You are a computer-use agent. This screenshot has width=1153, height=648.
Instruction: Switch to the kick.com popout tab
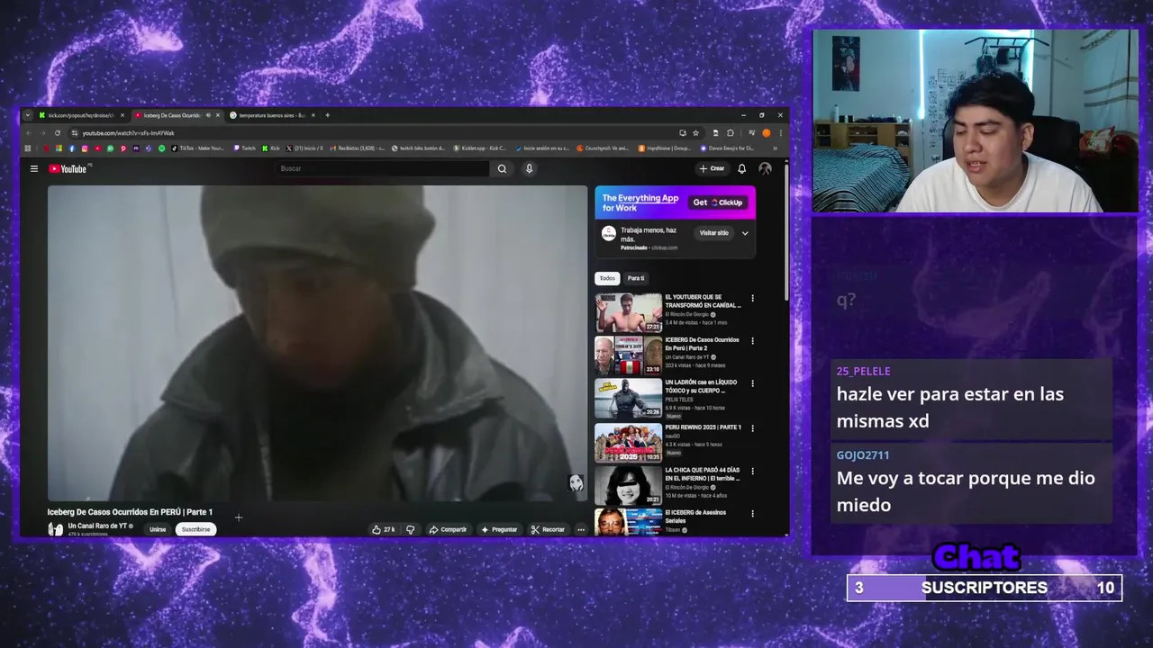(x=81, y=115)
